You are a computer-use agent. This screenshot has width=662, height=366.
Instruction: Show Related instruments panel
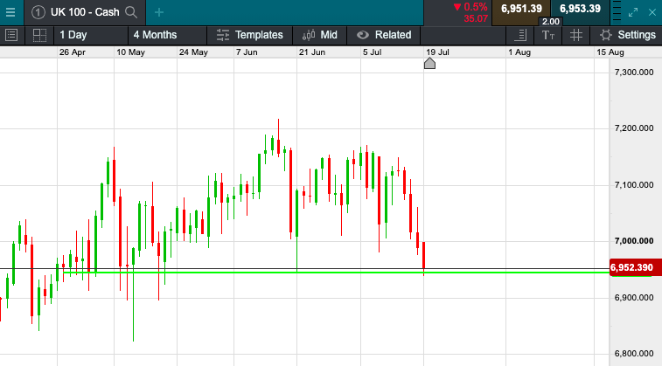pyautogui.click(x=383, y=35)
